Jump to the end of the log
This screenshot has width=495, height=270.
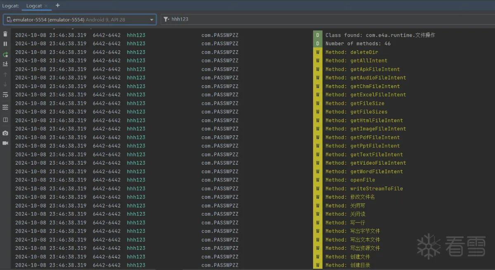coord(5,64)
